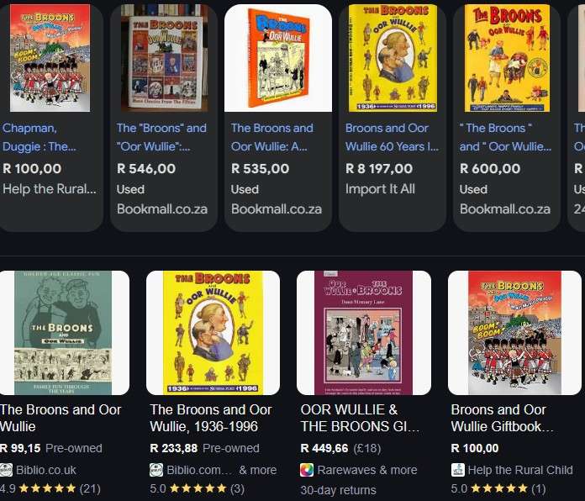Open 'The Broons and Oor Wullie, 1936-1996' title
Image resolution: width=585 pixels, height=501 pixels.
211,418
